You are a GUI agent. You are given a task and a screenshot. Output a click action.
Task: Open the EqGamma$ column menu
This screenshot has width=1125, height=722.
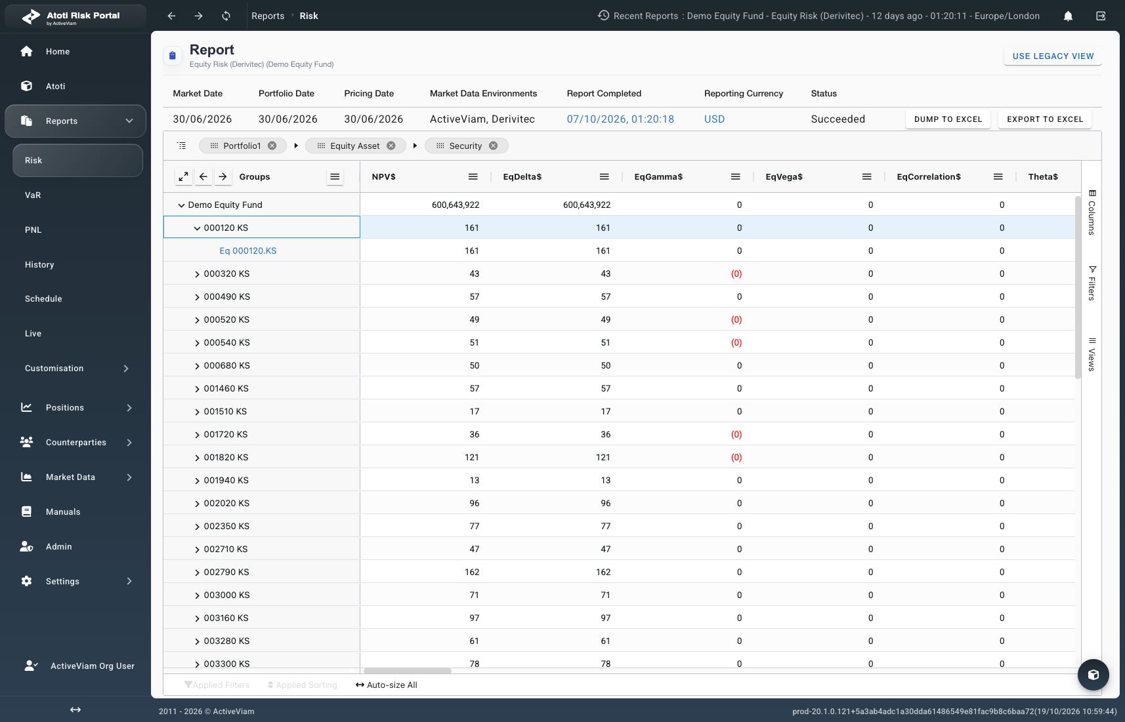pos(735,176)
